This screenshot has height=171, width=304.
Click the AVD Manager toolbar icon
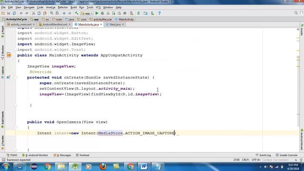[132, 13]
